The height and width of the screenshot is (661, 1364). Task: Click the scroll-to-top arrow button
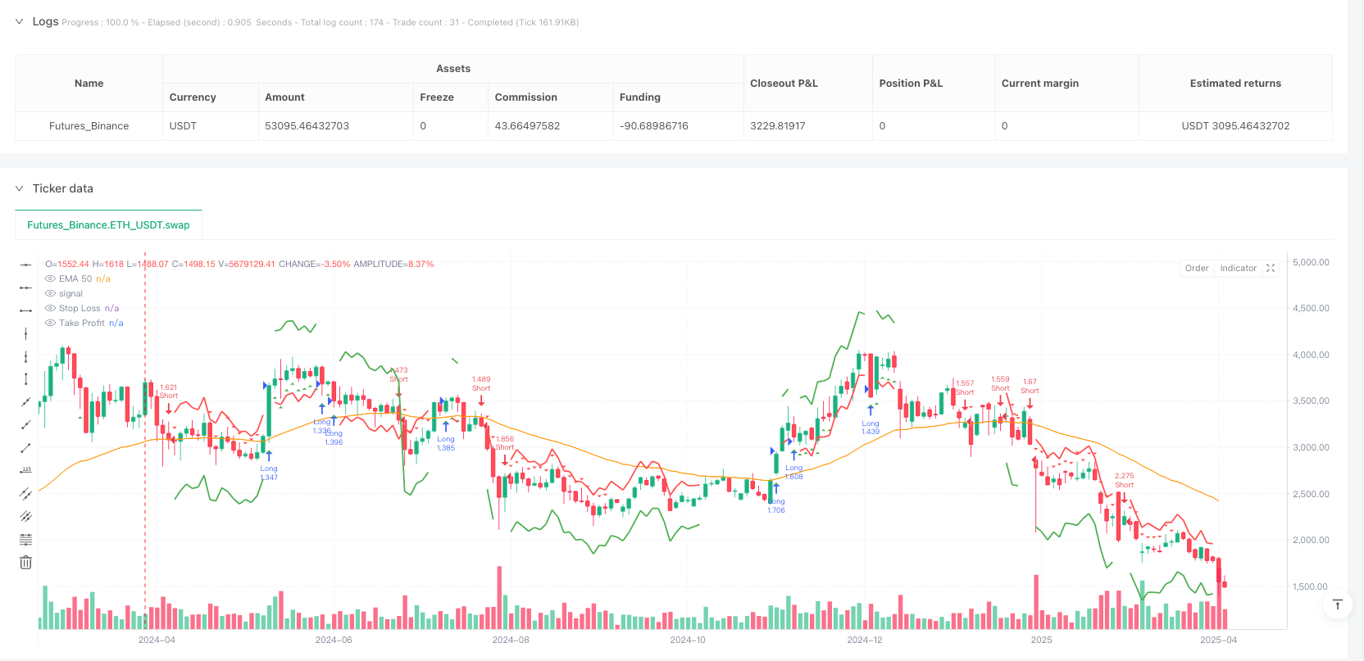[x=1337, y=604]
